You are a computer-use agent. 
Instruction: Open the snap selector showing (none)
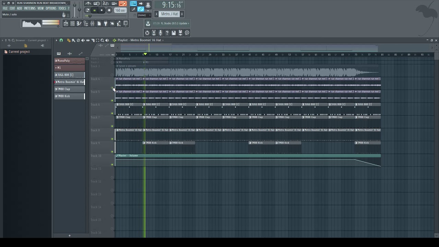[x=144, y=15]
